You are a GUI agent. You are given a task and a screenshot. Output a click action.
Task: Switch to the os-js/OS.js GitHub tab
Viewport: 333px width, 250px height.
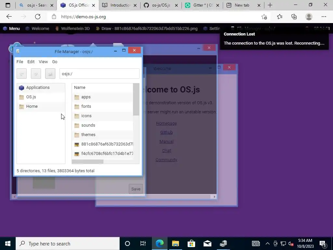click(161, 5)
